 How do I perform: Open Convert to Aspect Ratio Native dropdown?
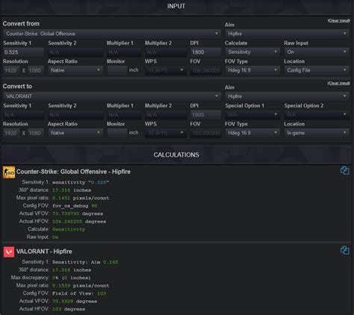click(75, 133)
